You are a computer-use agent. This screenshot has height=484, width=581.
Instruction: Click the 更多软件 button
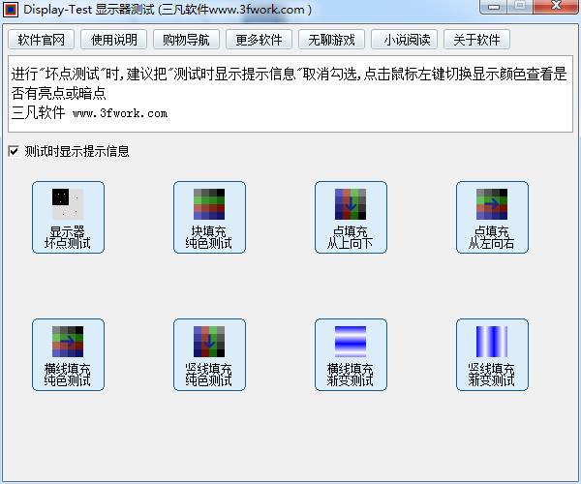pyautogui.click(x=259, y=40)
